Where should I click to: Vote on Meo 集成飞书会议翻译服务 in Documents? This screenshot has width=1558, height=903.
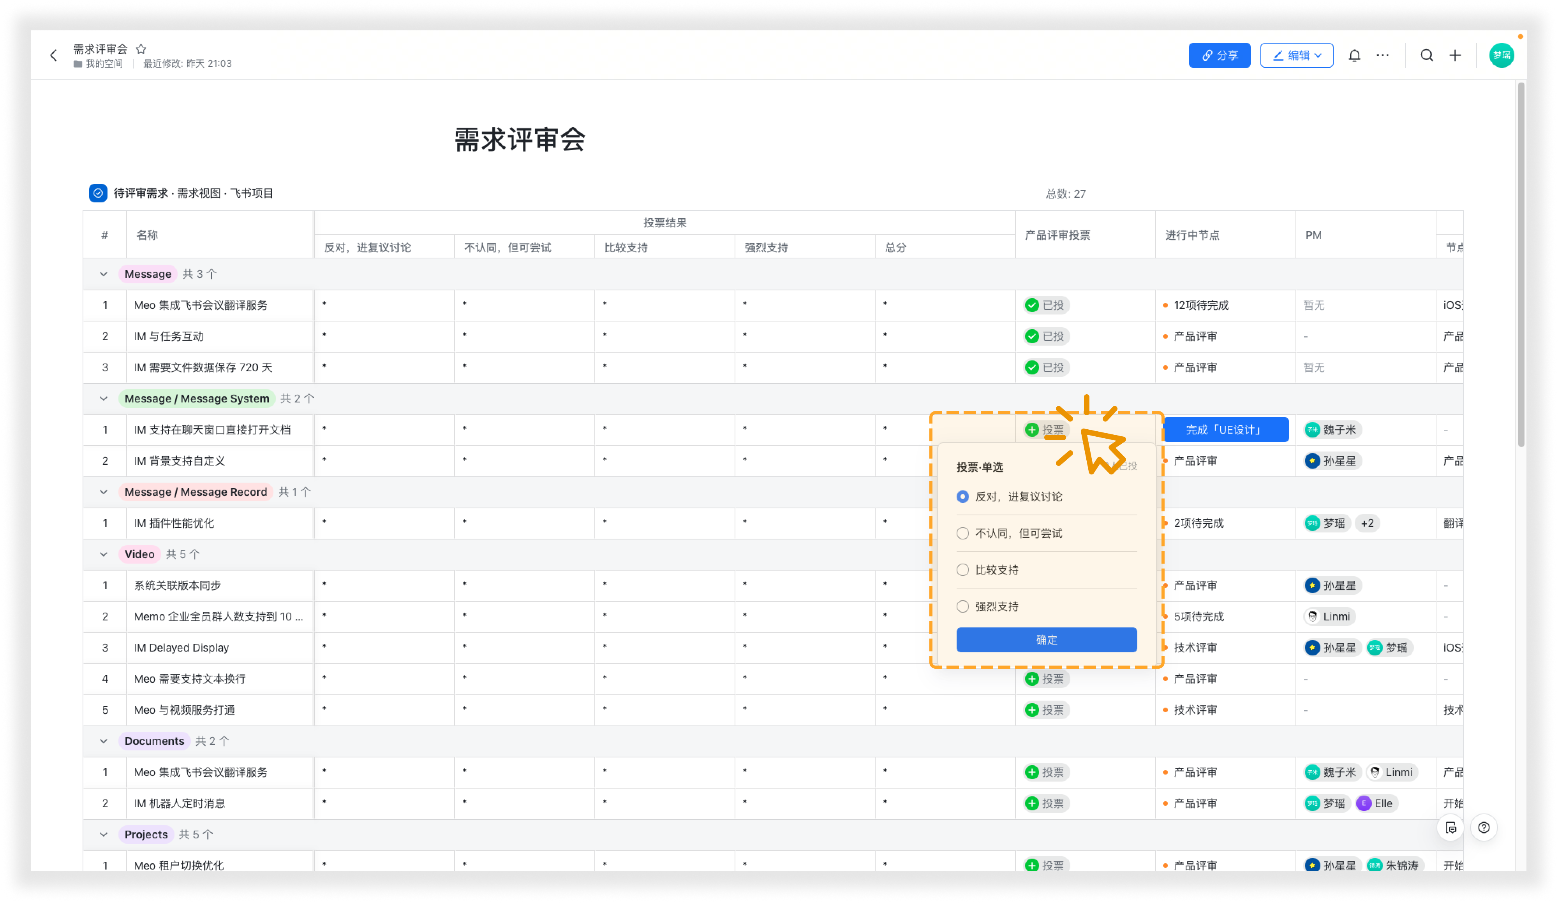click(x=1046, y=772)
